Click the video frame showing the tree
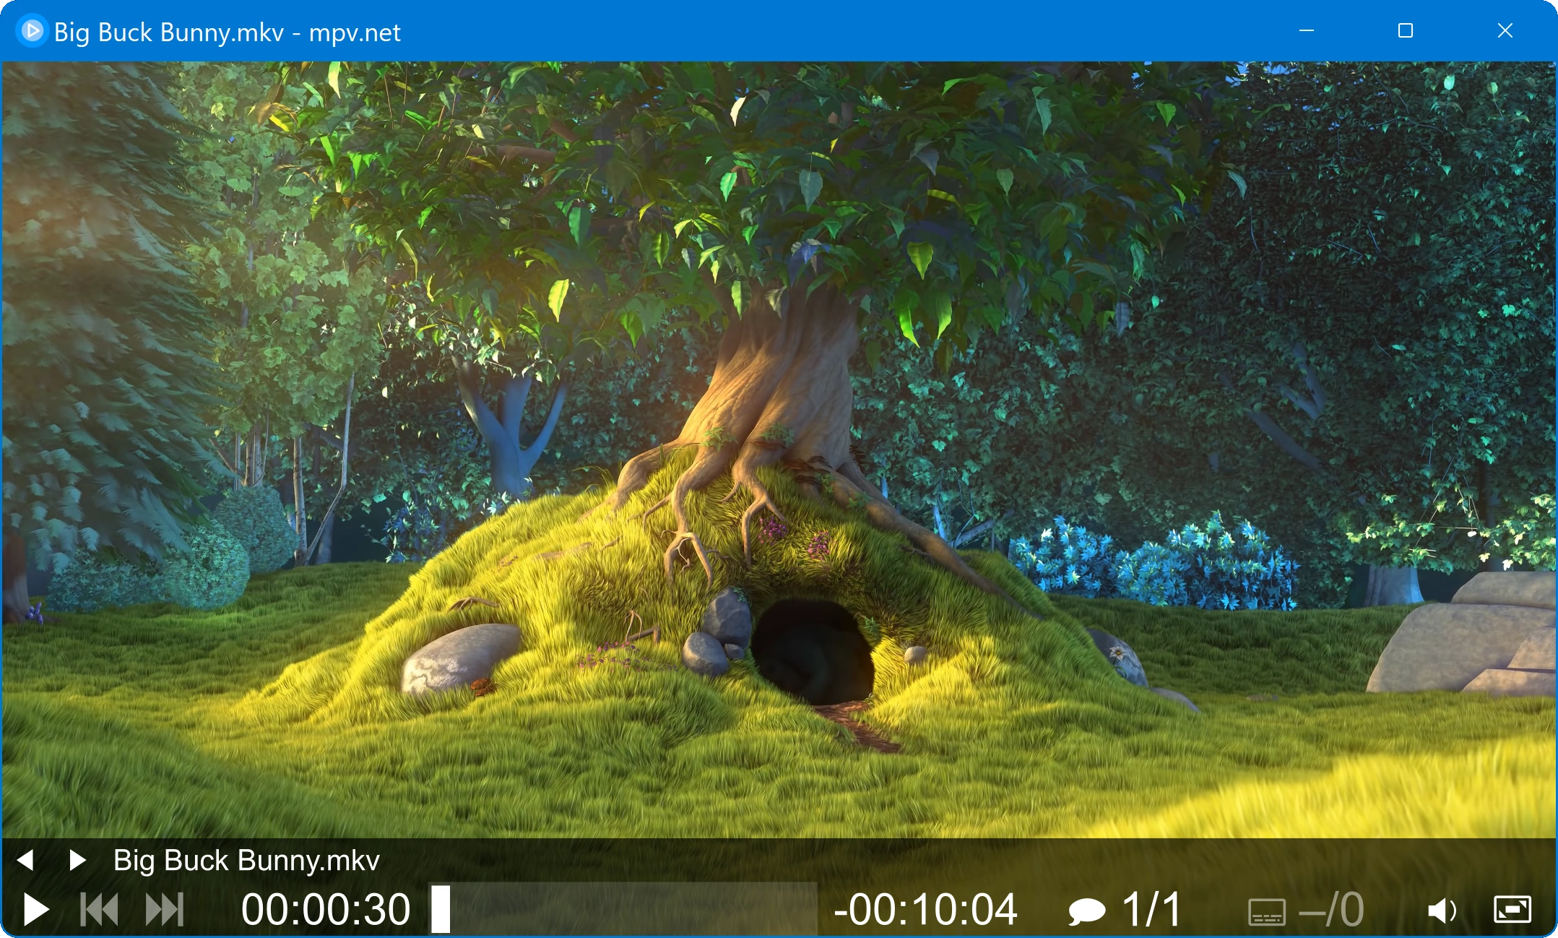1558x938 pixels. pyautogui.click(x=779, y=449)
